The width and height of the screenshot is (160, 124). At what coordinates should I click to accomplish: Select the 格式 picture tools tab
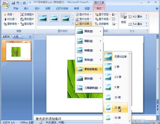coord(99,8)
